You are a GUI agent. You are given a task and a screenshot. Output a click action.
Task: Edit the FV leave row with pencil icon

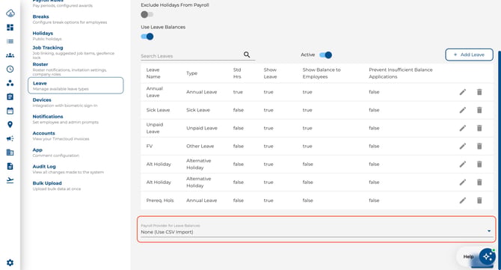tap(462, 146)
